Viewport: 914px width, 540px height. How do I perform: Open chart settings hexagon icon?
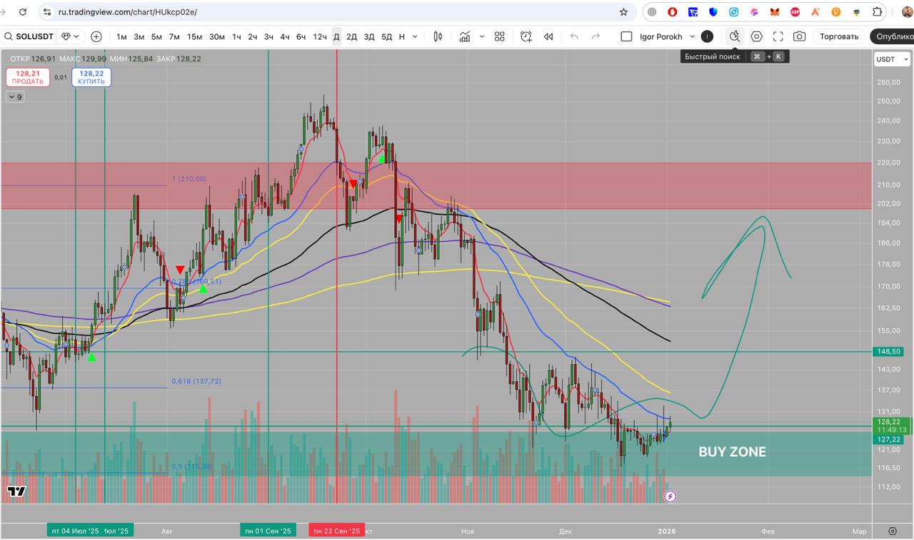[x=756, y=36]
